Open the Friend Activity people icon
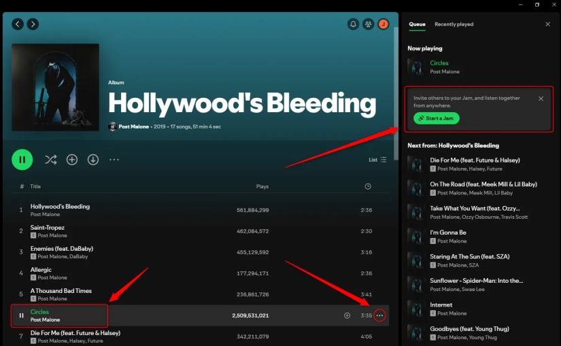Image resolution: width=561 pixels, height=346 pixels. [x=368, y=24]
